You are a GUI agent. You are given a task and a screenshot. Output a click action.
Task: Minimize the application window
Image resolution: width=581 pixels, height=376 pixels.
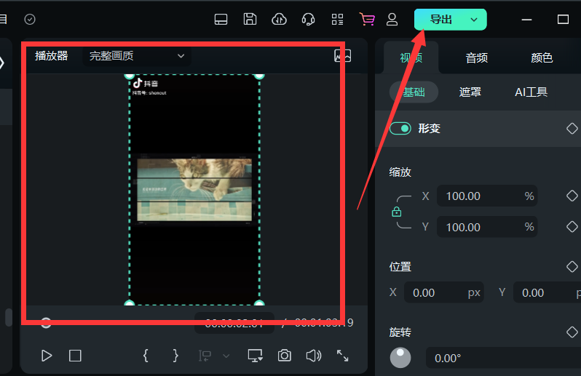tap(526, 19)
